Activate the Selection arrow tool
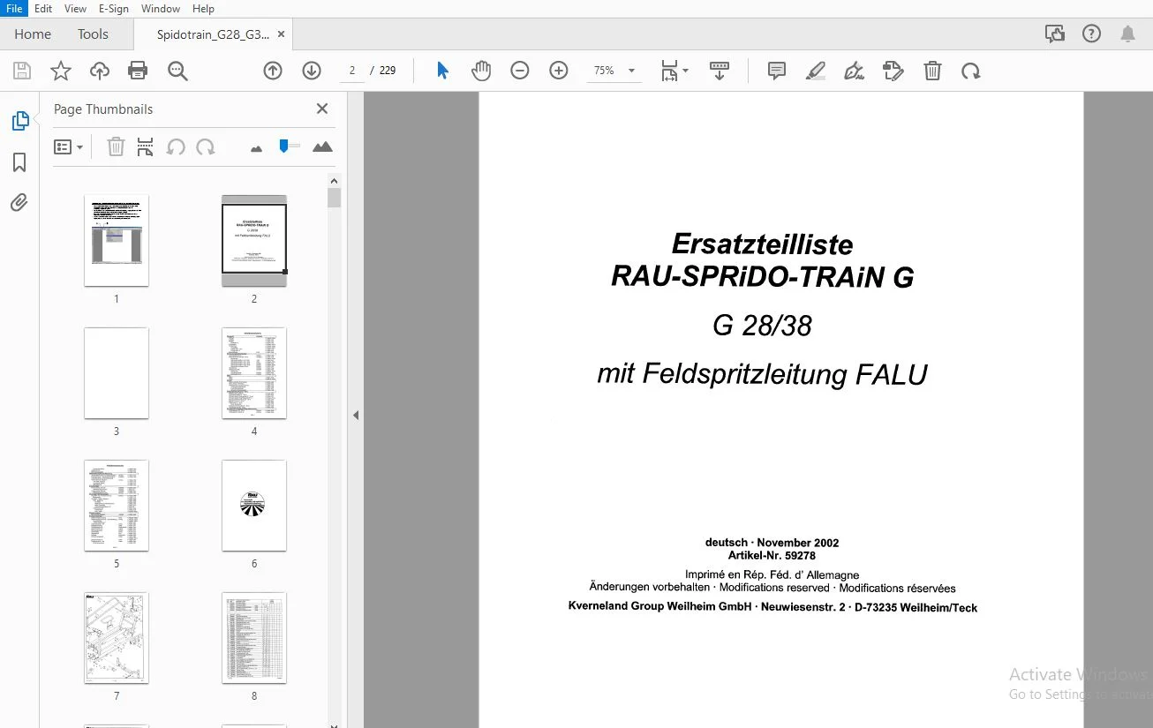 click(442, 71)
